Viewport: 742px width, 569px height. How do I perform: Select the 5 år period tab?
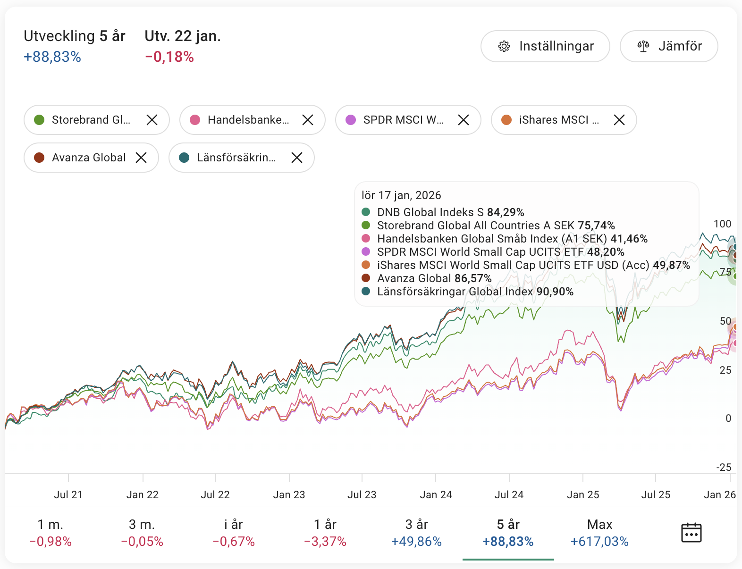[x=508, y=533]
